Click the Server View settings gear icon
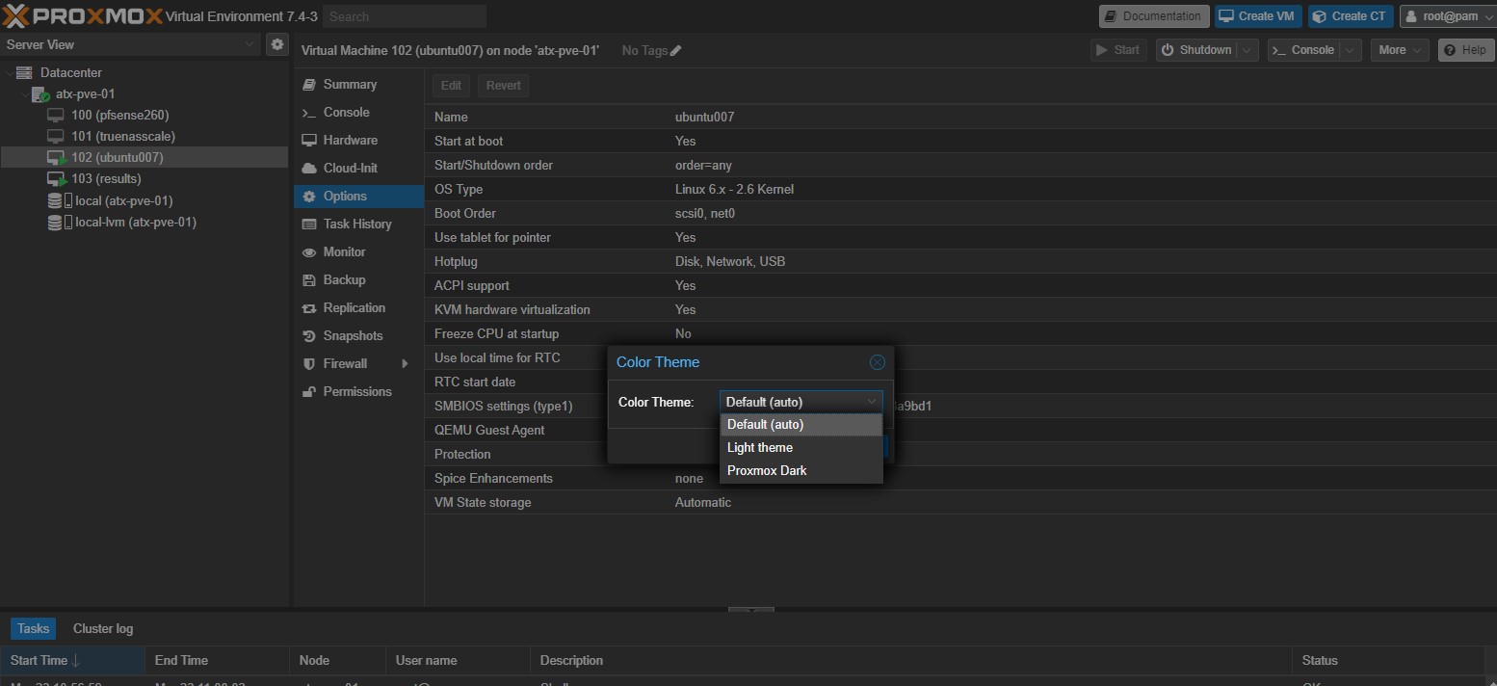The width and height of the screenshot is (1497, 686). [277, 44]
